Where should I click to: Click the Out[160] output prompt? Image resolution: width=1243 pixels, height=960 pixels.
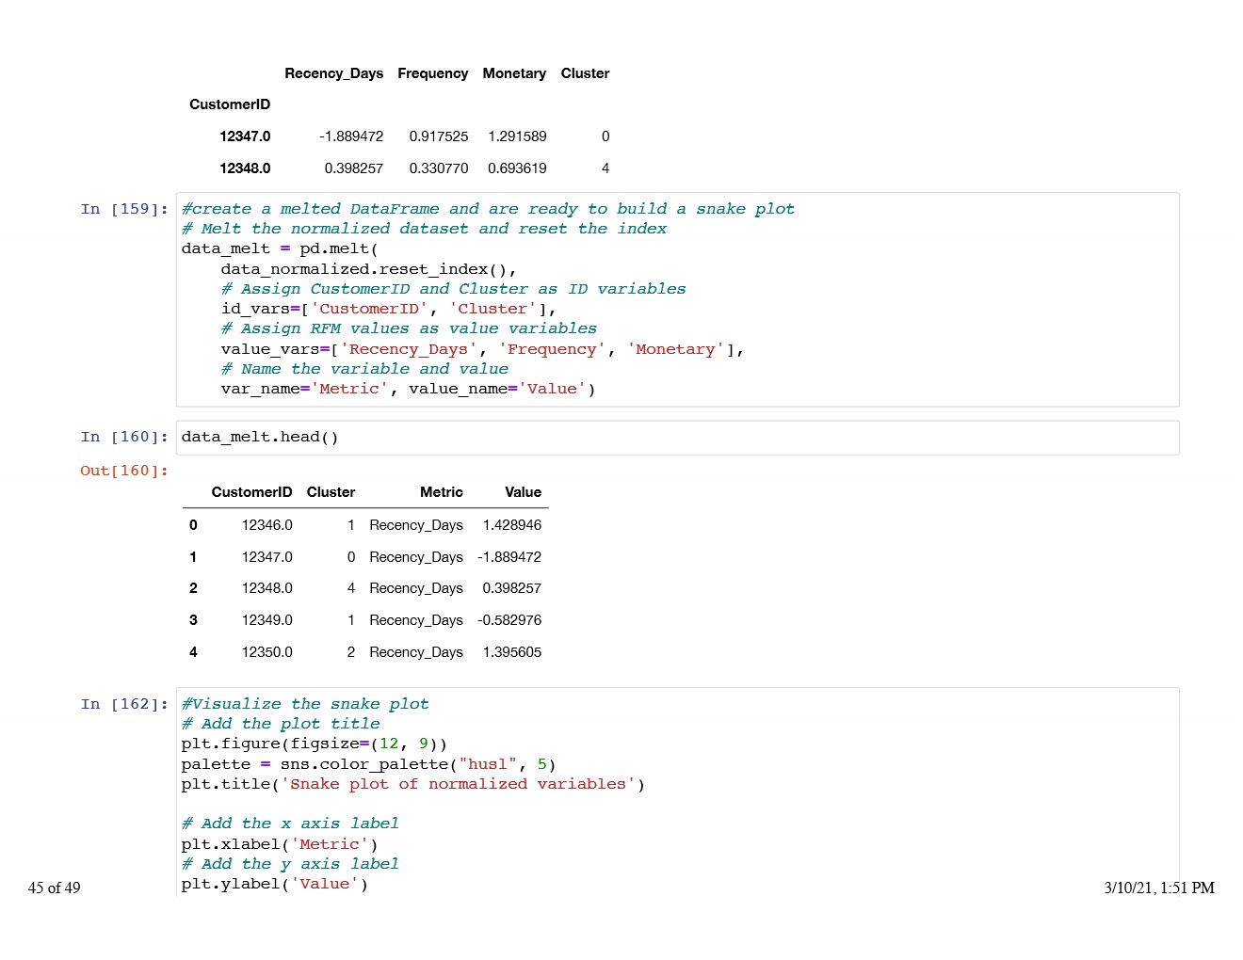(x=124, y=471)
